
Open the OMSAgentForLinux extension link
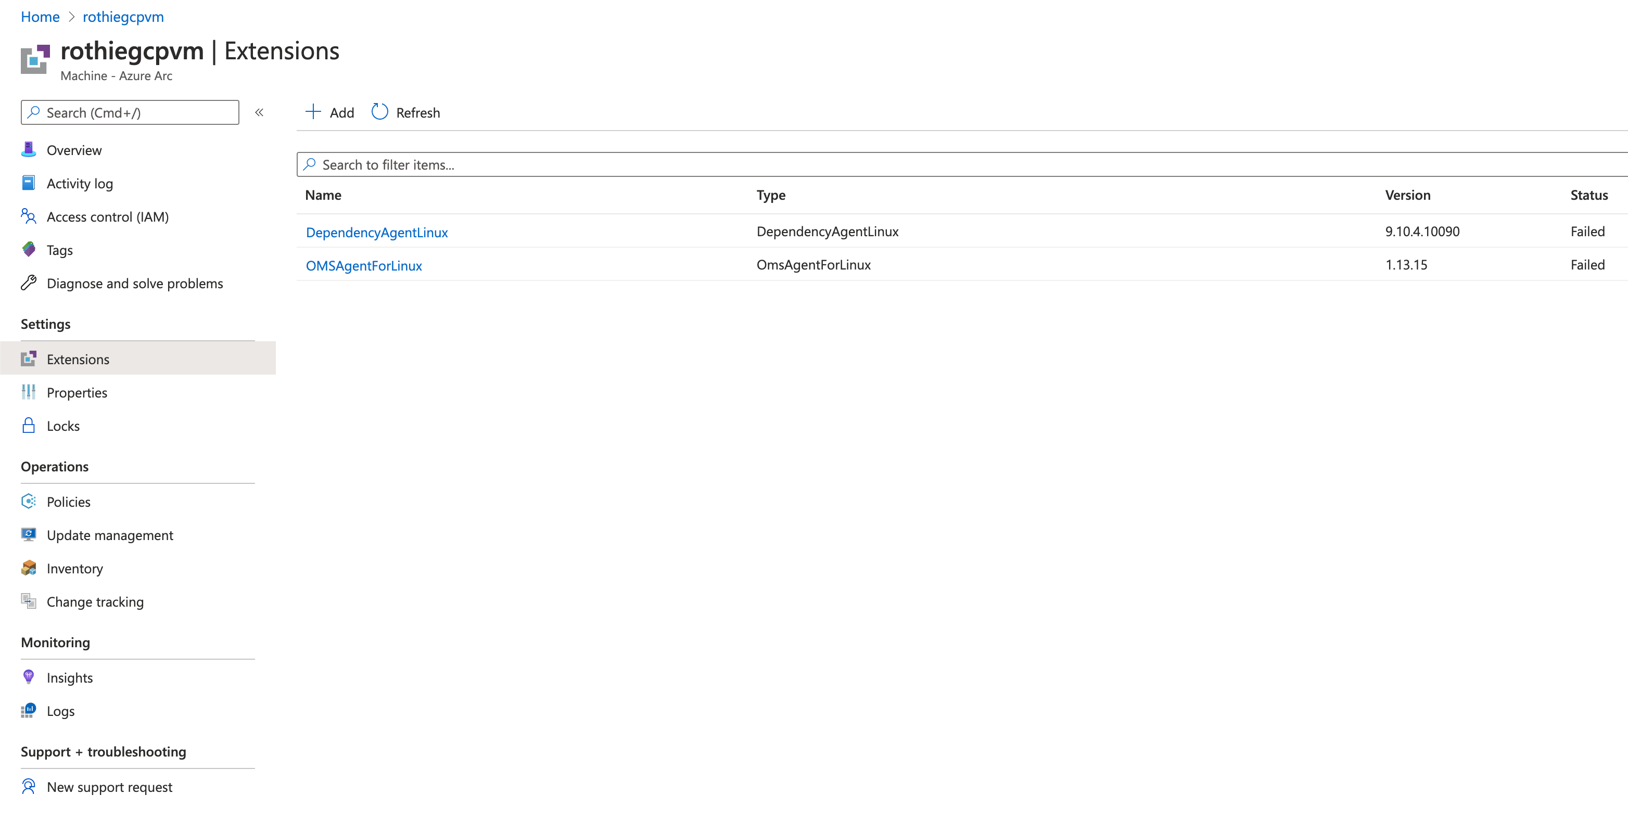pos(364,265)
